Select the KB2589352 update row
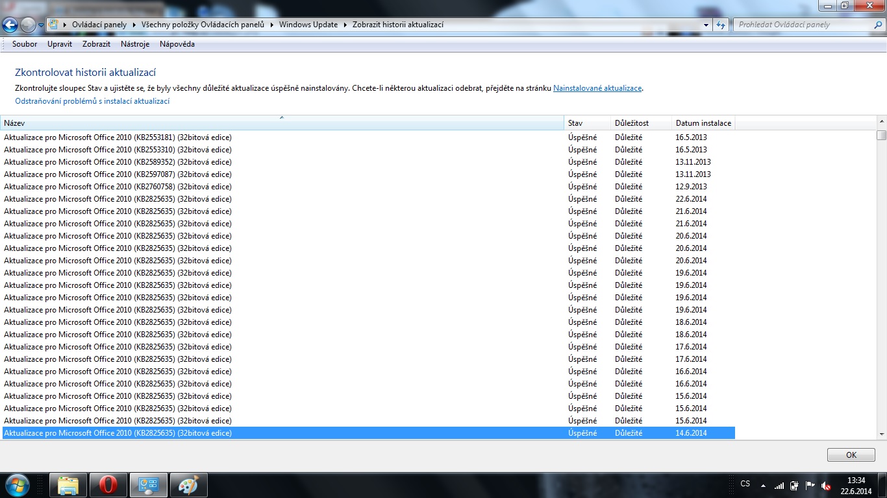Screen dimensions: 887x498 (368, 162)
